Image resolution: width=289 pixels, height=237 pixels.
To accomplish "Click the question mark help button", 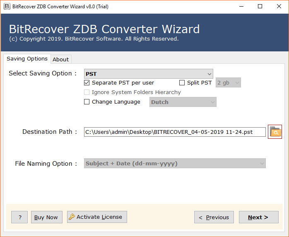I will 19,217.
